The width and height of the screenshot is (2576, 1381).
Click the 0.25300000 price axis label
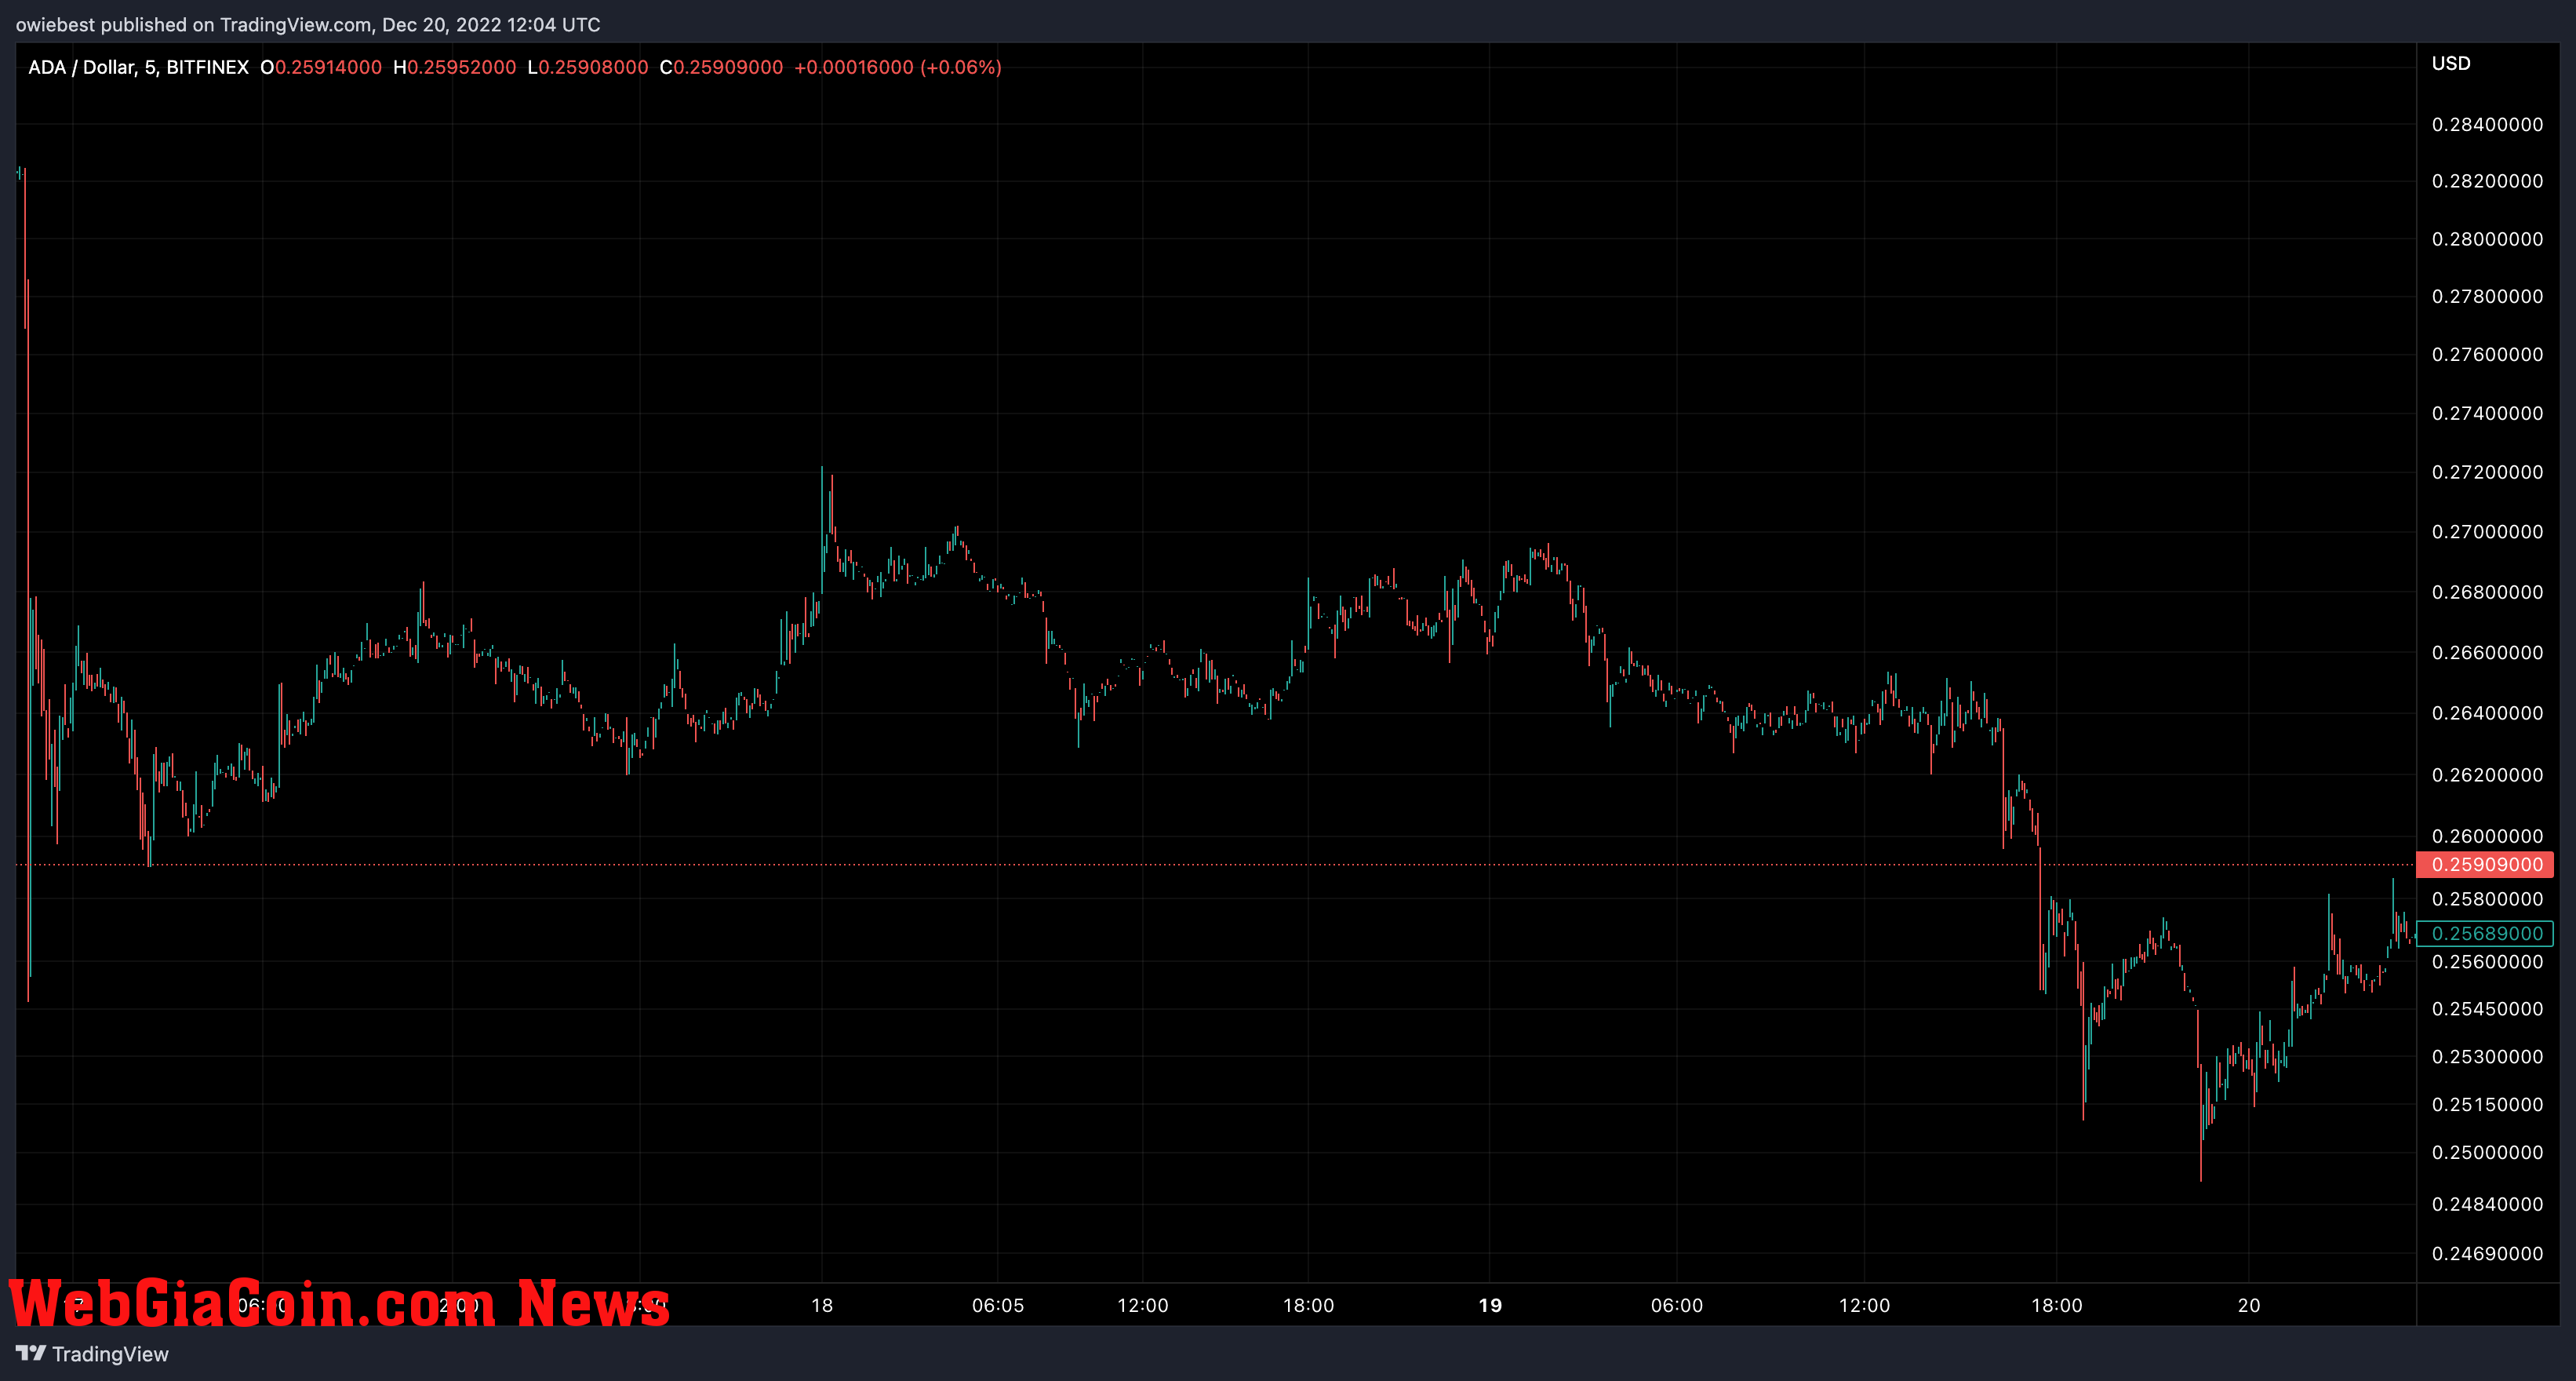tap(2487, 1057)
